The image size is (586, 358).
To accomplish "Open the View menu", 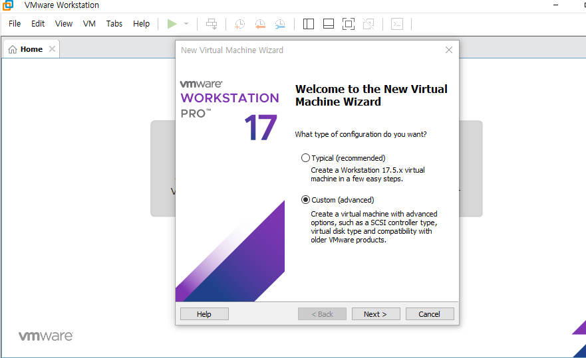I will click(64, 23).
